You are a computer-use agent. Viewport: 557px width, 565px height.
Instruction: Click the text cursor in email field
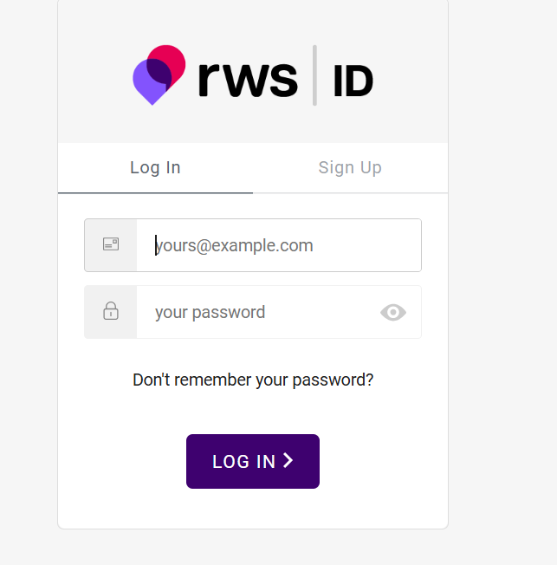pyautogui.click(x=156, y=245)
